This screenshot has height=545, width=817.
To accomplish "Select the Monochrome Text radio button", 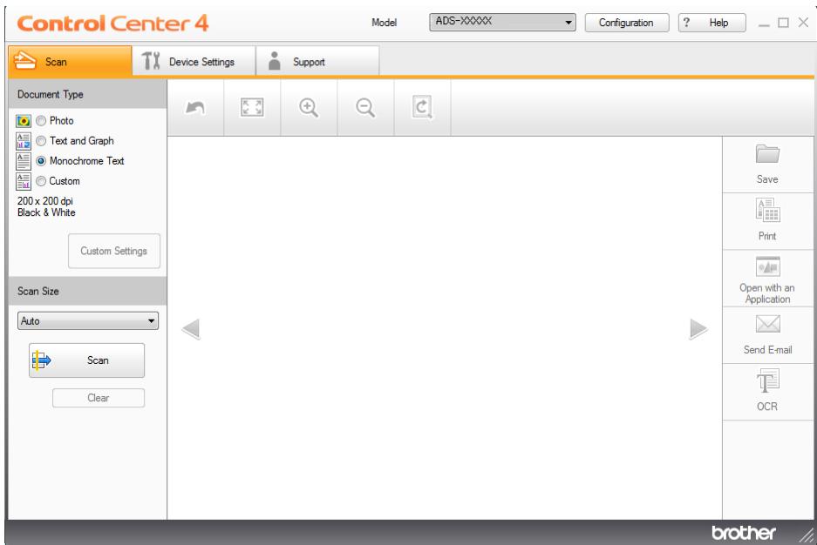I will tap(41, 161).
